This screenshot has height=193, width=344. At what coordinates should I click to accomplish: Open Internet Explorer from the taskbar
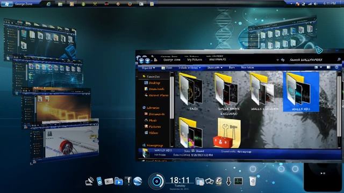(x=48, y=4)
